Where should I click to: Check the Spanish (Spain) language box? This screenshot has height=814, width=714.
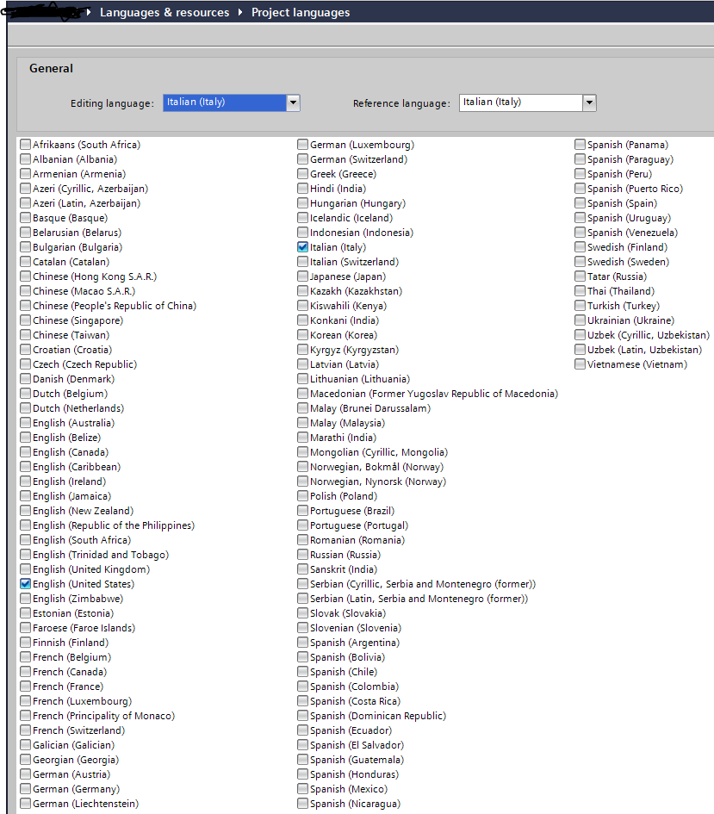(581, 203)
